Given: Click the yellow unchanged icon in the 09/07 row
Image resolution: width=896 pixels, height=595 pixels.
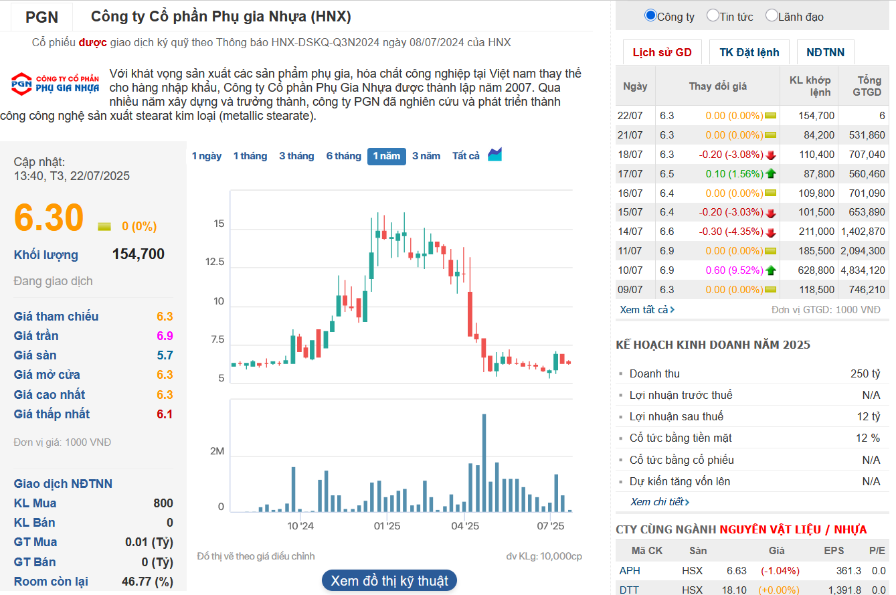Looking at the screenshot, I should click(x=771, y=290).
